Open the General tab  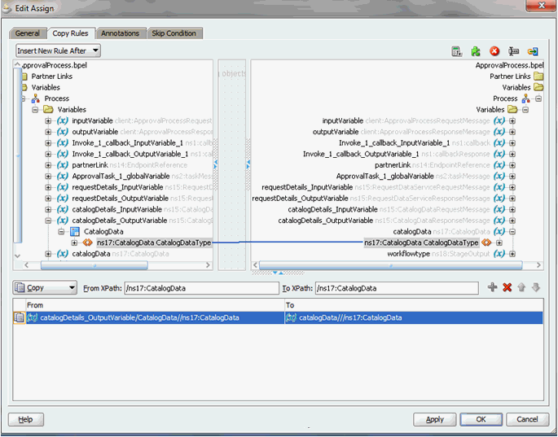pyautogui.click(x=28, y=33)
